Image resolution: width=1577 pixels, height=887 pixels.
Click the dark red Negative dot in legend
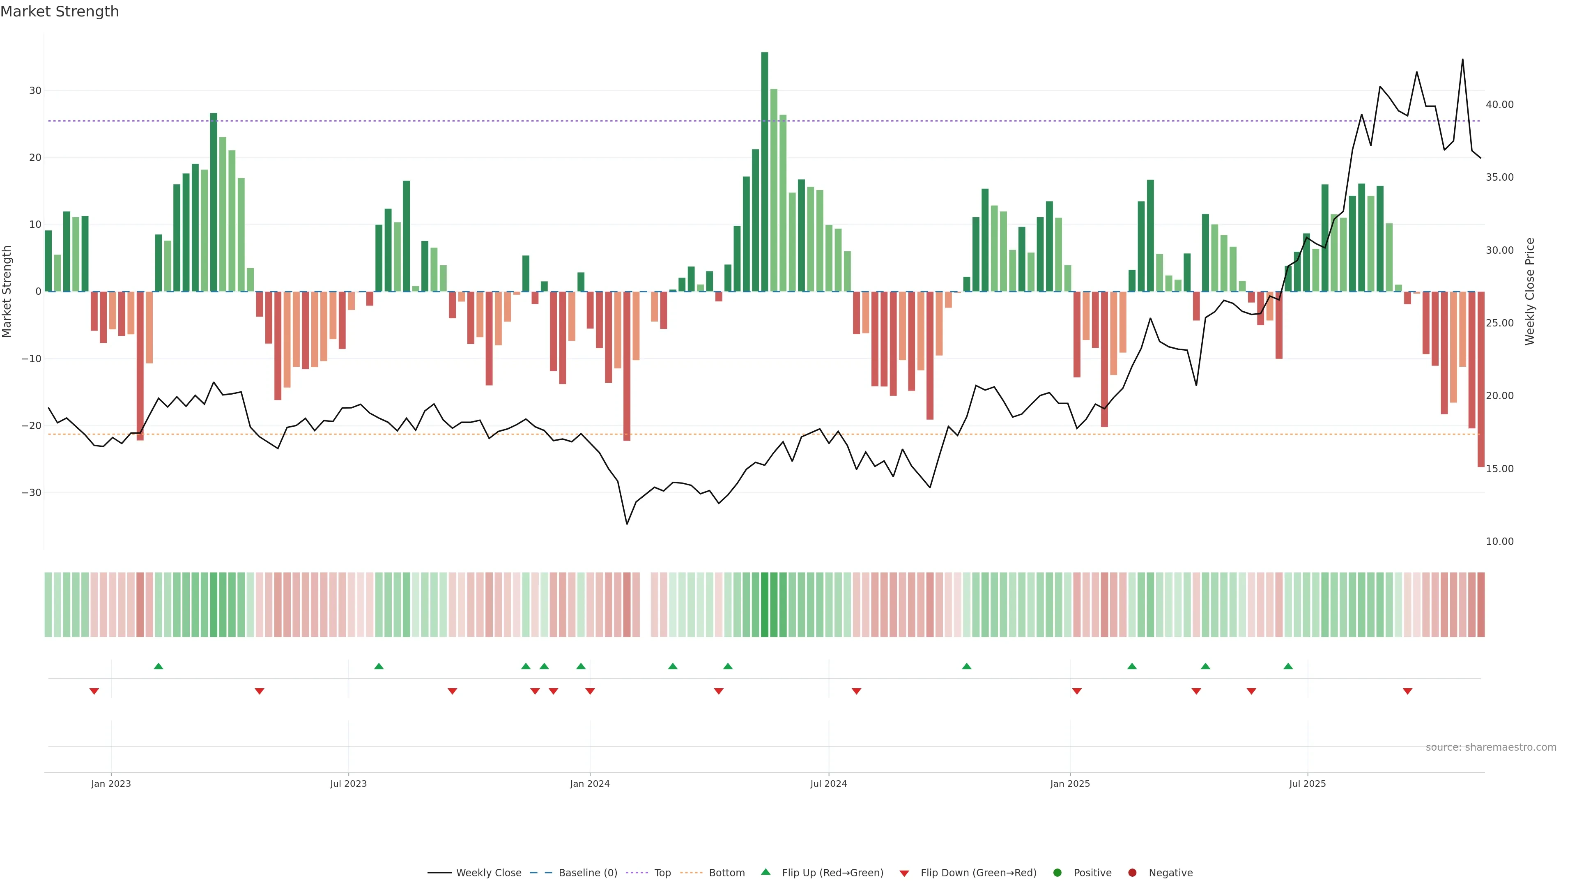pyautogui.click(x=1132, y=872)
